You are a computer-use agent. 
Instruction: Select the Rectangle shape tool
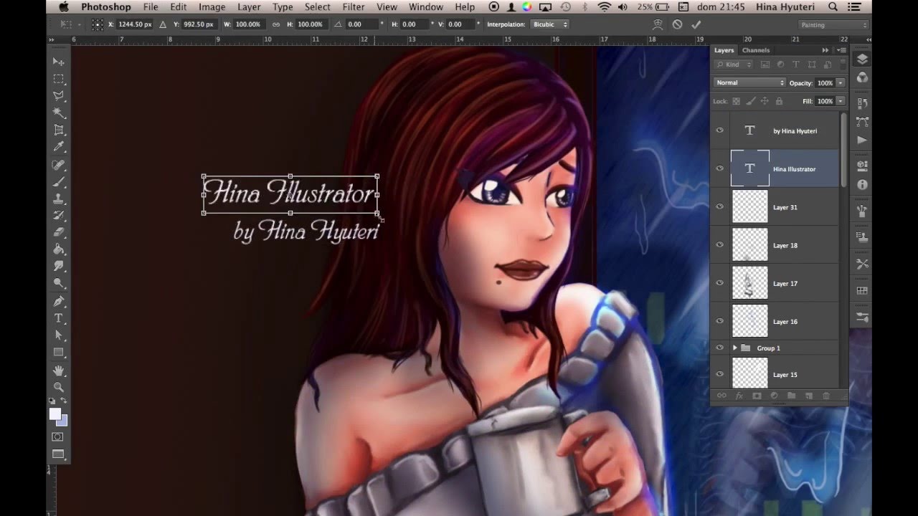[x=59, y=353]
